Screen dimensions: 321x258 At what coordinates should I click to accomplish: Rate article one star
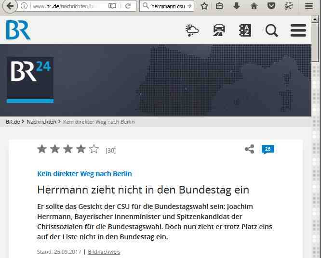pos(42,149)
